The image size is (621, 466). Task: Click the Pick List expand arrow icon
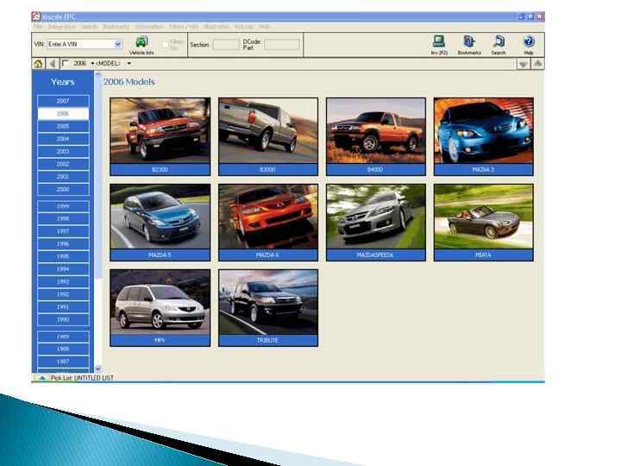[x=42, y=378]
